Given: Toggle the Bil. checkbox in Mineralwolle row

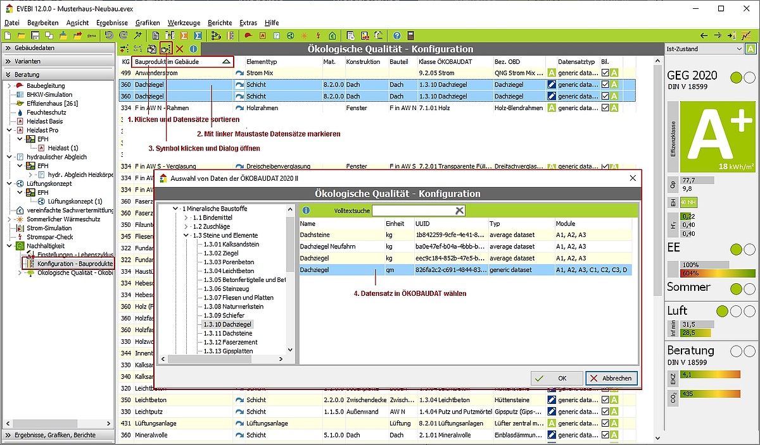Looking at the screenshot, I should pos(605,435).
